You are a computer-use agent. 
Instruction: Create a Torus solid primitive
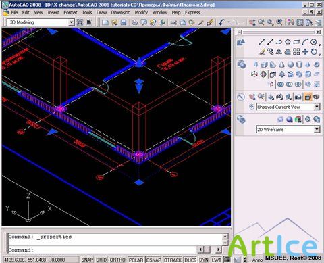pyautogui.click(x=317, y=64)
